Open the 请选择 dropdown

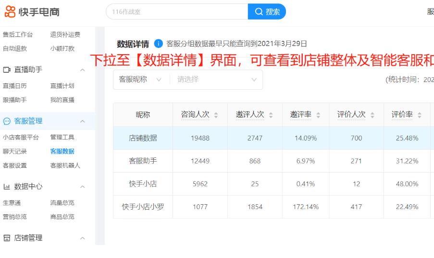pos(216,80)
